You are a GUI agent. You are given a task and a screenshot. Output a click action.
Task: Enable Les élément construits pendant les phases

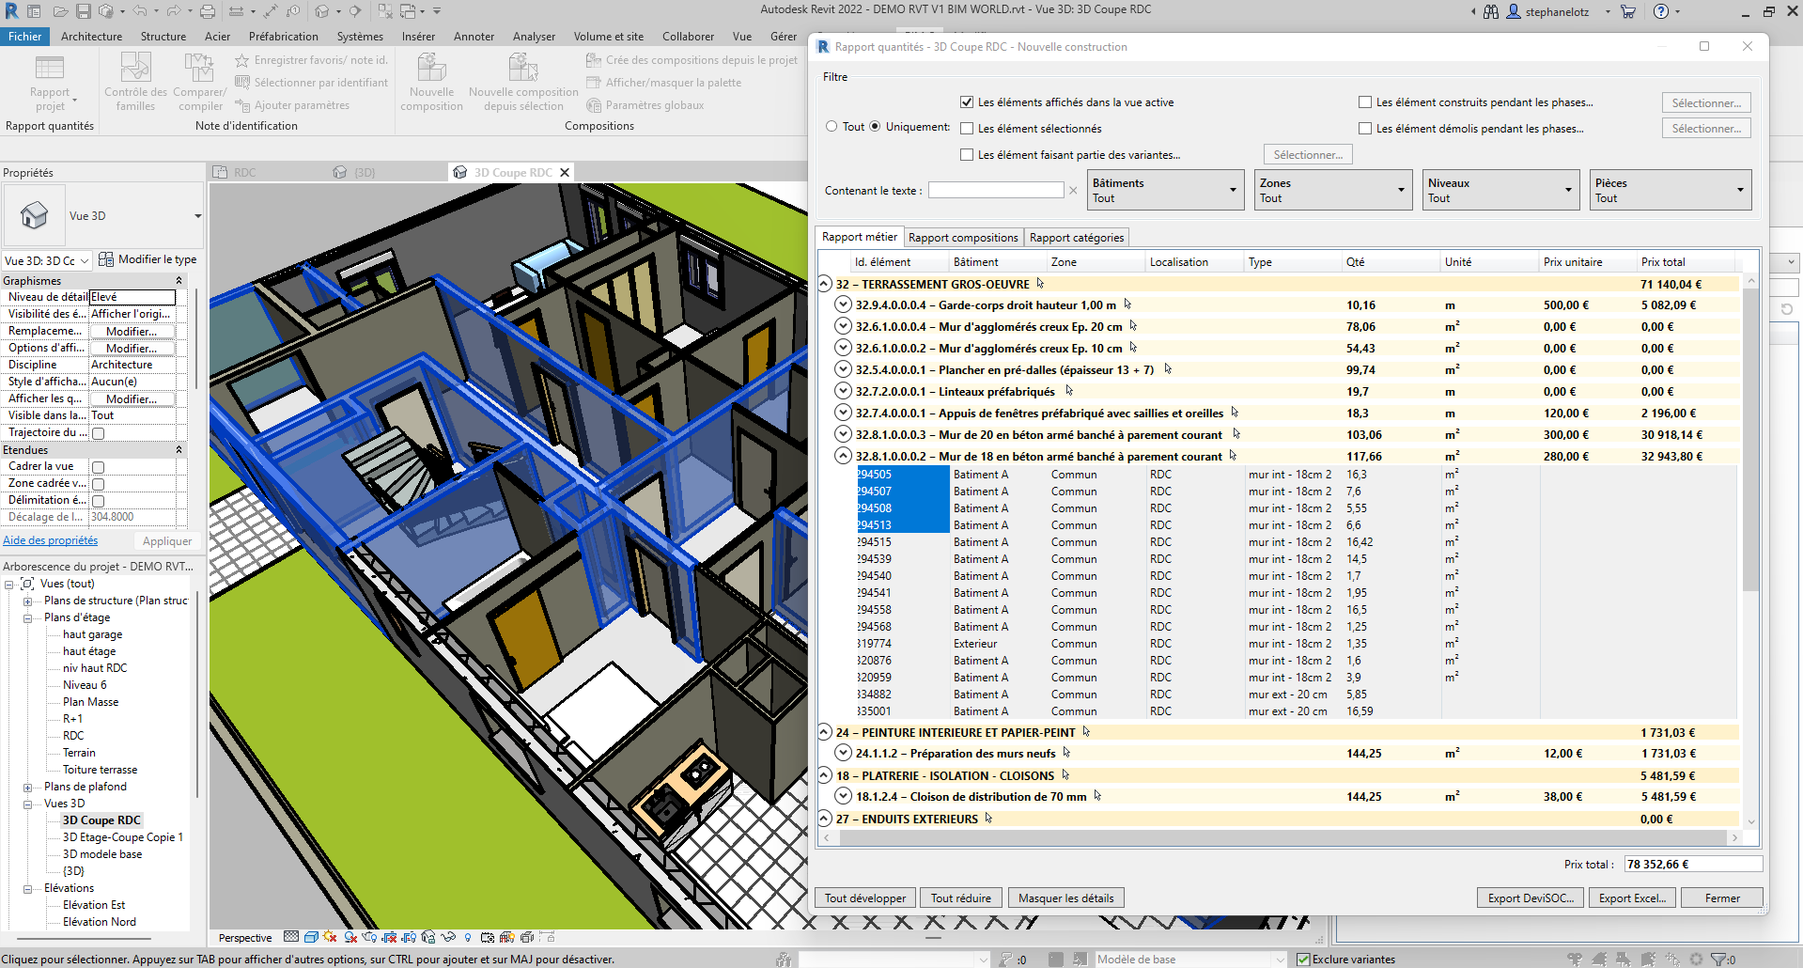(x=1365, y=101)
